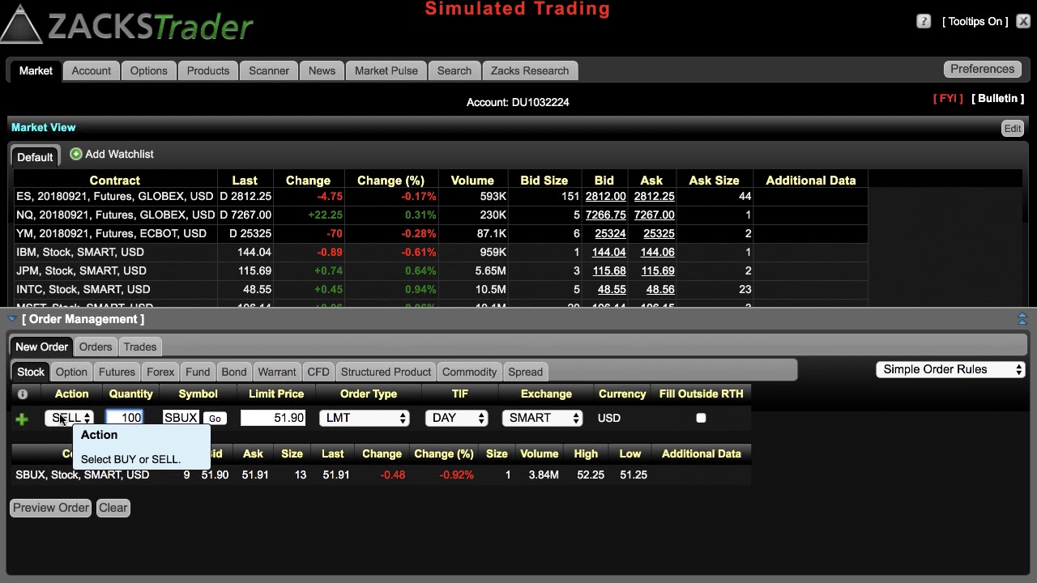1037x583 pixels.
Task: Open the FYI link
Action: point(948,98)
